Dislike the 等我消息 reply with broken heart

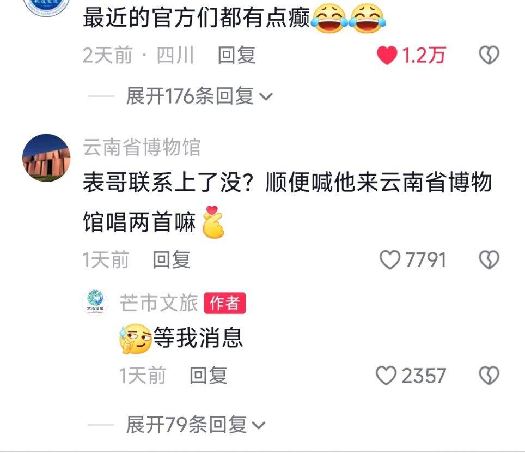tap(489, 375)
